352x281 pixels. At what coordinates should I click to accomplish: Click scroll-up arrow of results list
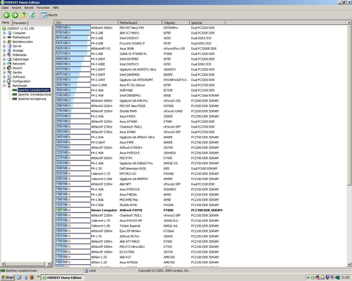tap(349, 23)
